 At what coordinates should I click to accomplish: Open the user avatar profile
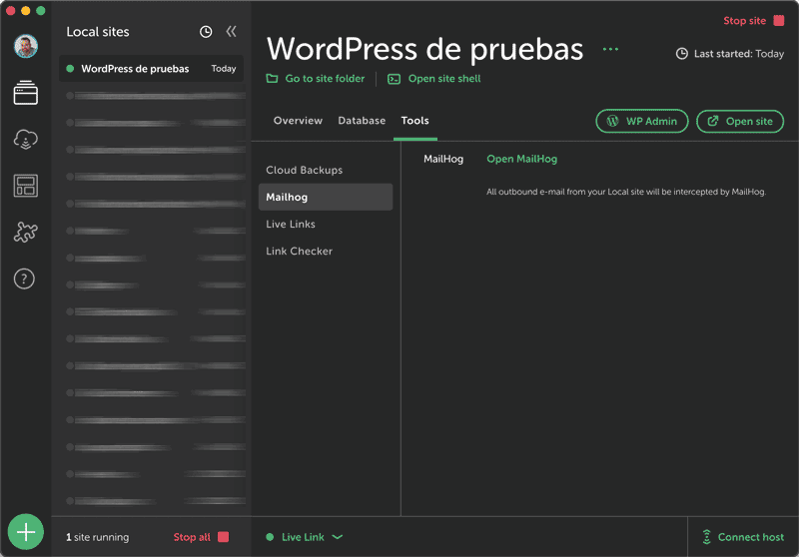point(26,46)
